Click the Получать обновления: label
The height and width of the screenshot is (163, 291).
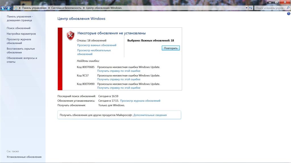pos(72,105)
